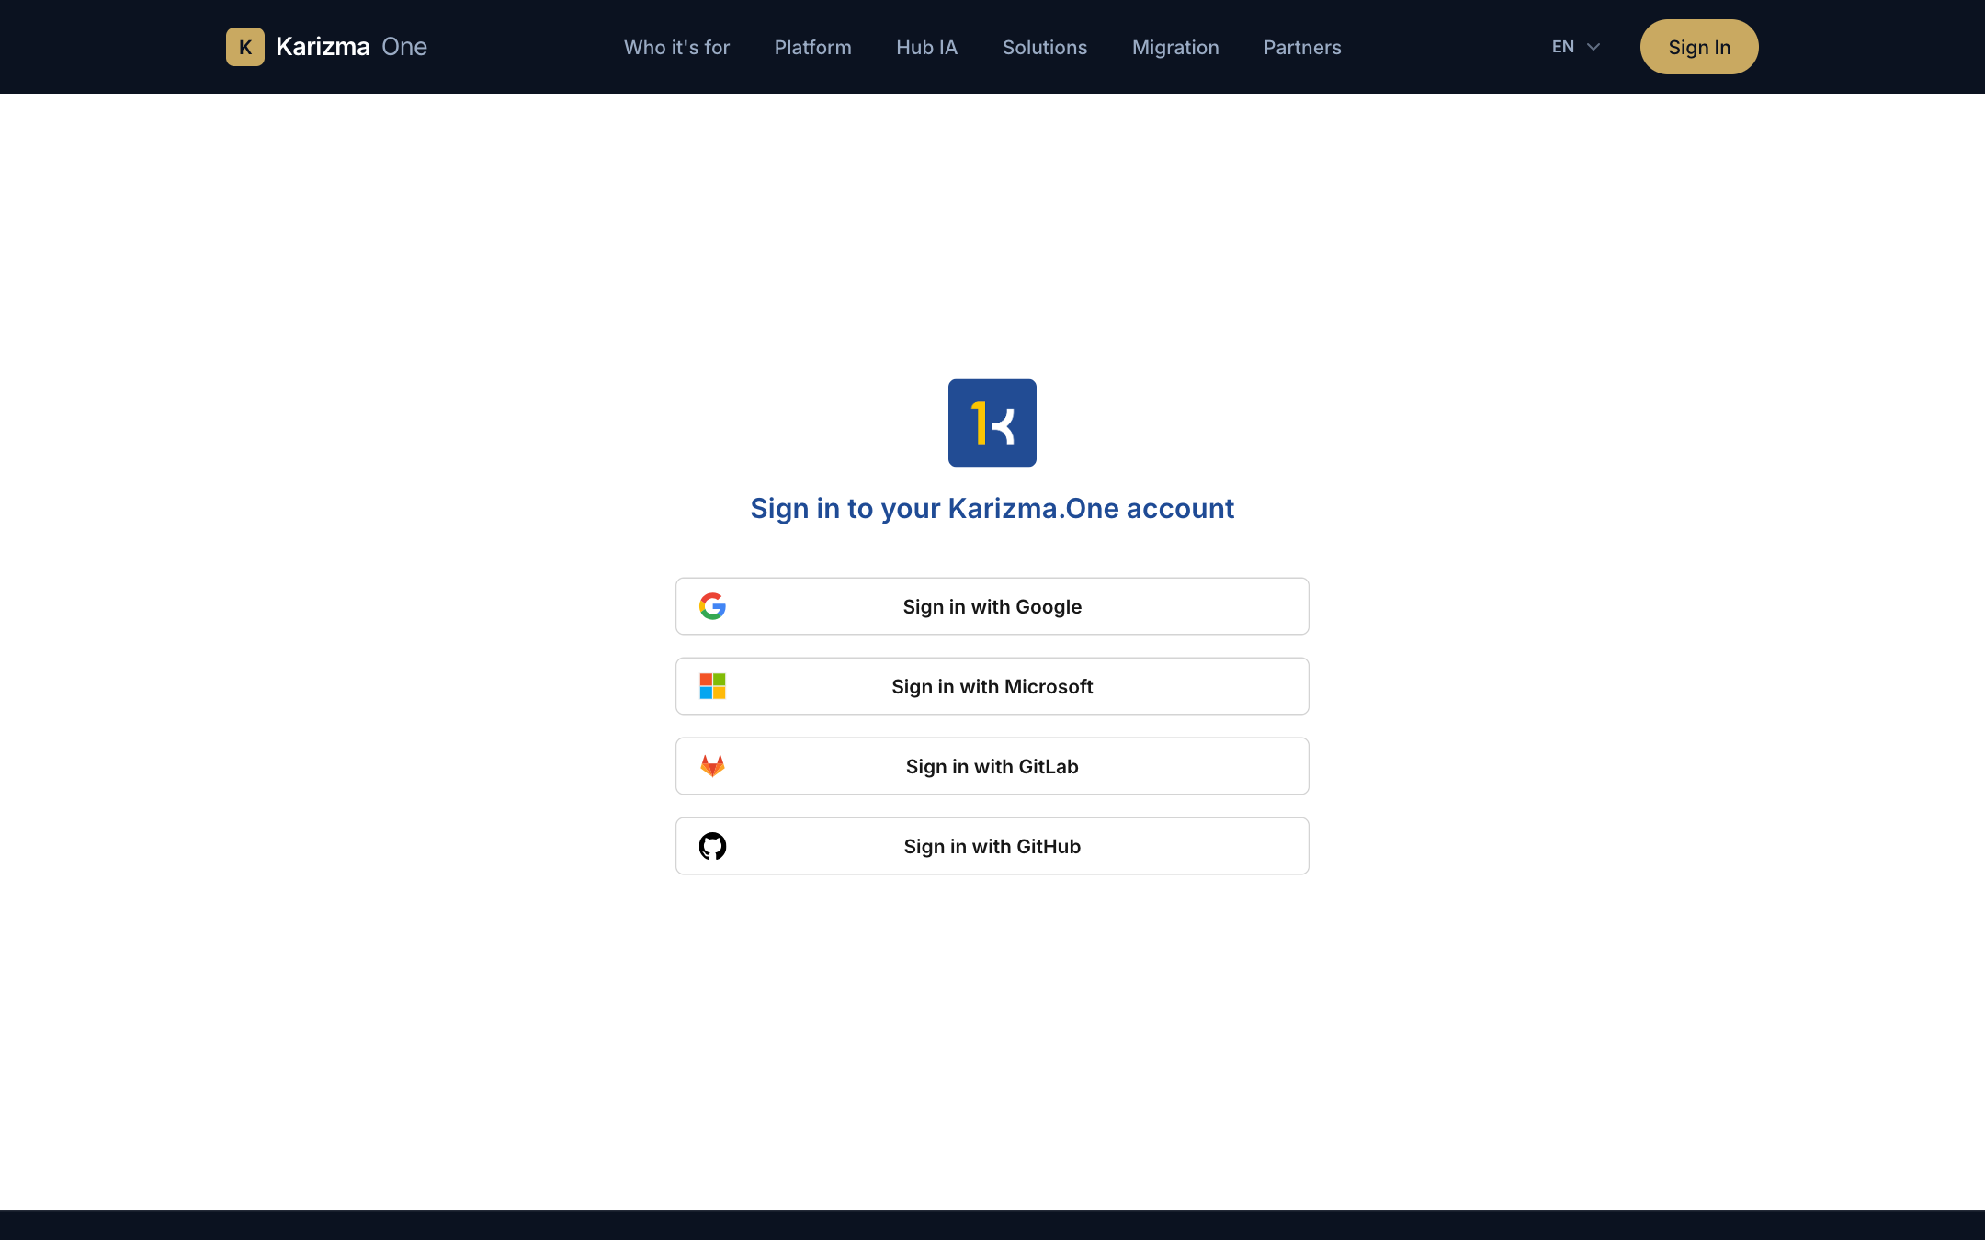Choose Sign in with GitHub
This screenshot has height=1240, width=1985.
pos(992,846)
